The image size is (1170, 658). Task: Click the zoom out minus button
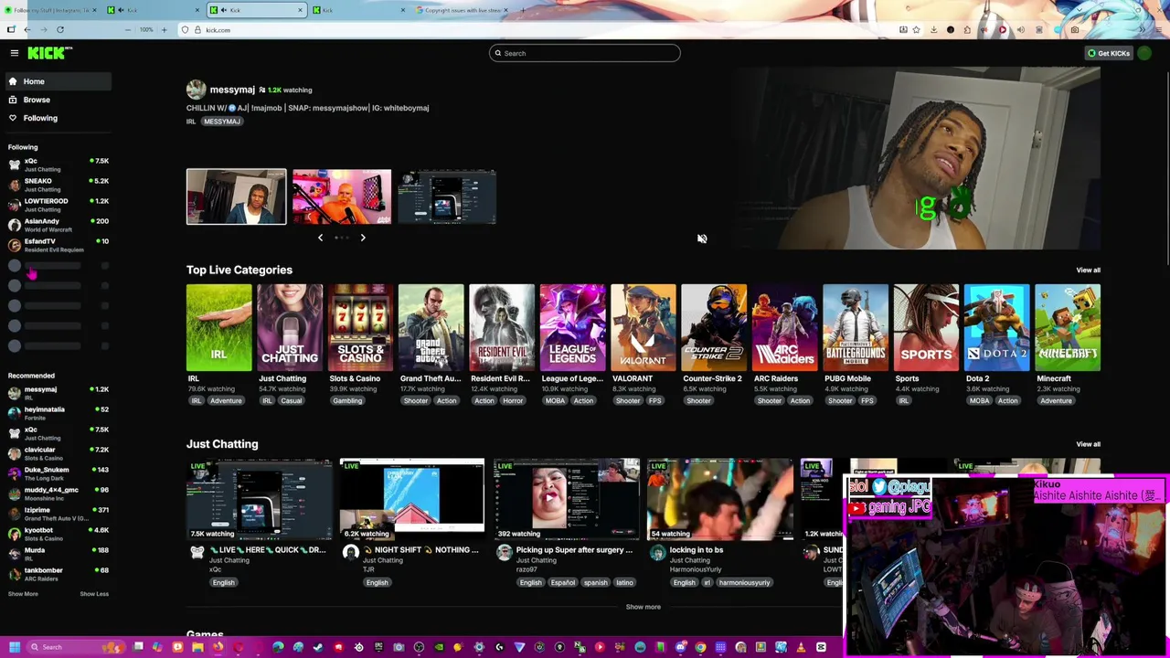click(127, 30)
